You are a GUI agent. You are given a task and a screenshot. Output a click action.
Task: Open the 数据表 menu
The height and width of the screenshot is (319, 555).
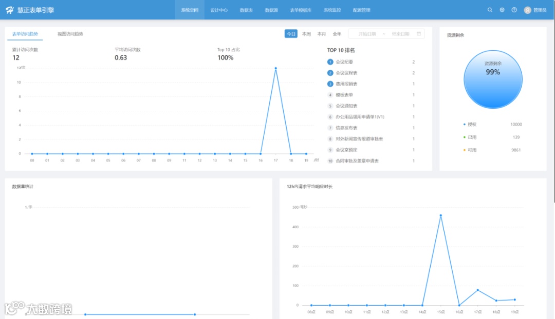(246, 10)
